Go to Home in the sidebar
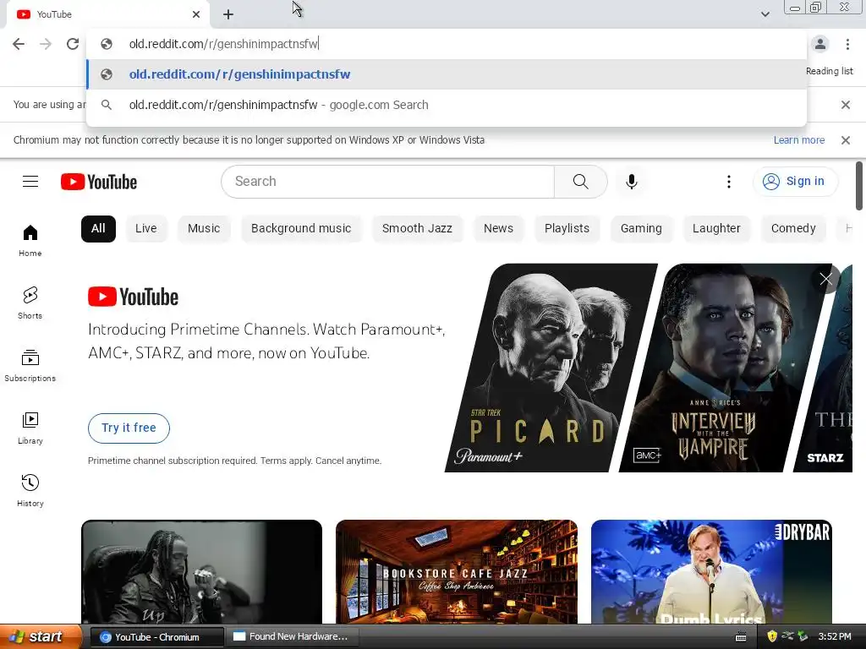The width and height of the screenshot is (866, 649). pyautogui.click(x=30, y=241)
